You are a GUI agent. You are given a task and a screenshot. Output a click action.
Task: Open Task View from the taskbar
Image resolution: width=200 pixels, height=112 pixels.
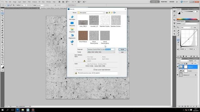click(x=12, y=110)
